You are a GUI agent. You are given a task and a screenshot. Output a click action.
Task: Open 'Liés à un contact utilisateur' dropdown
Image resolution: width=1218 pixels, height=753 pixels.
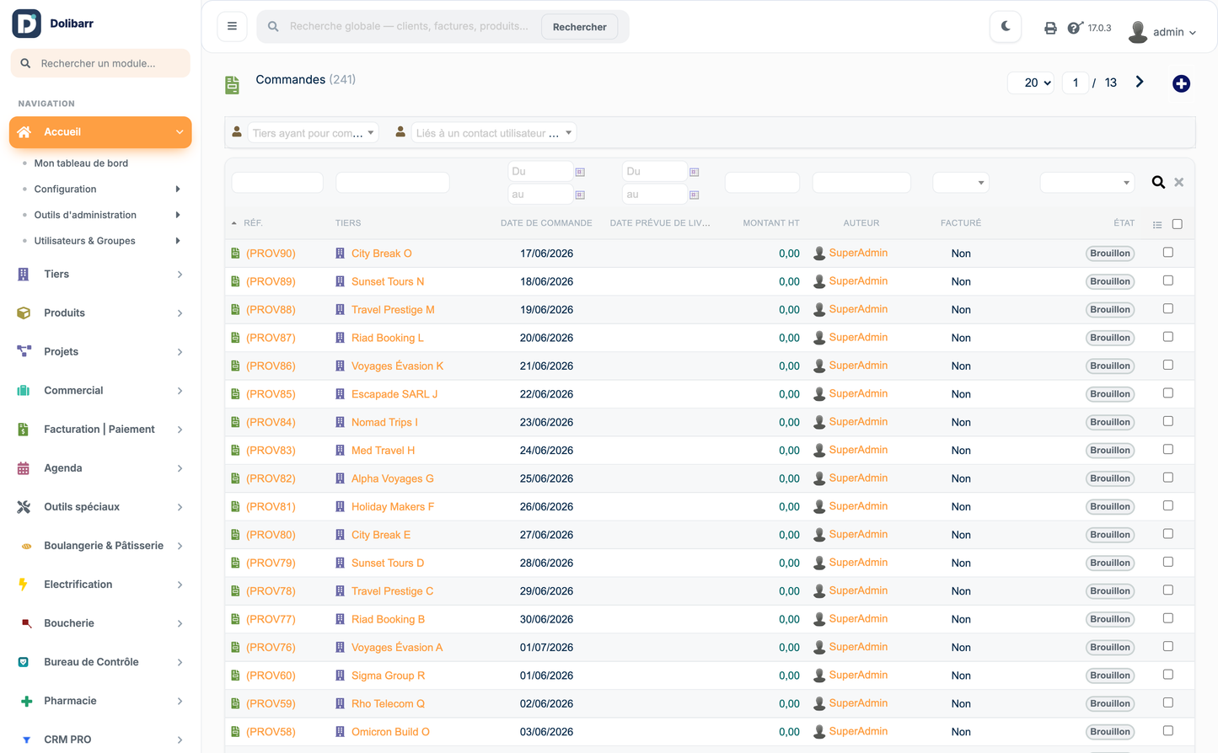coord(494,133)
